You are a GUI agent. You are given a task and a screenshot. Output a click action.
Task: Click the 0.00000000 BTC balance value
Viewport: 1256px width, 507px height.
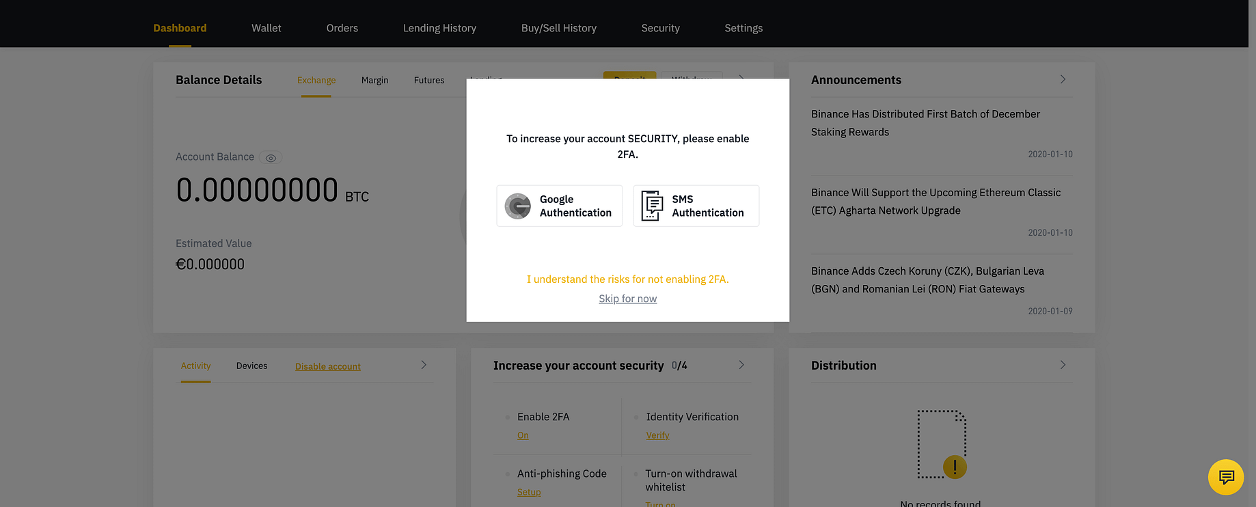[x=272, y=190]
